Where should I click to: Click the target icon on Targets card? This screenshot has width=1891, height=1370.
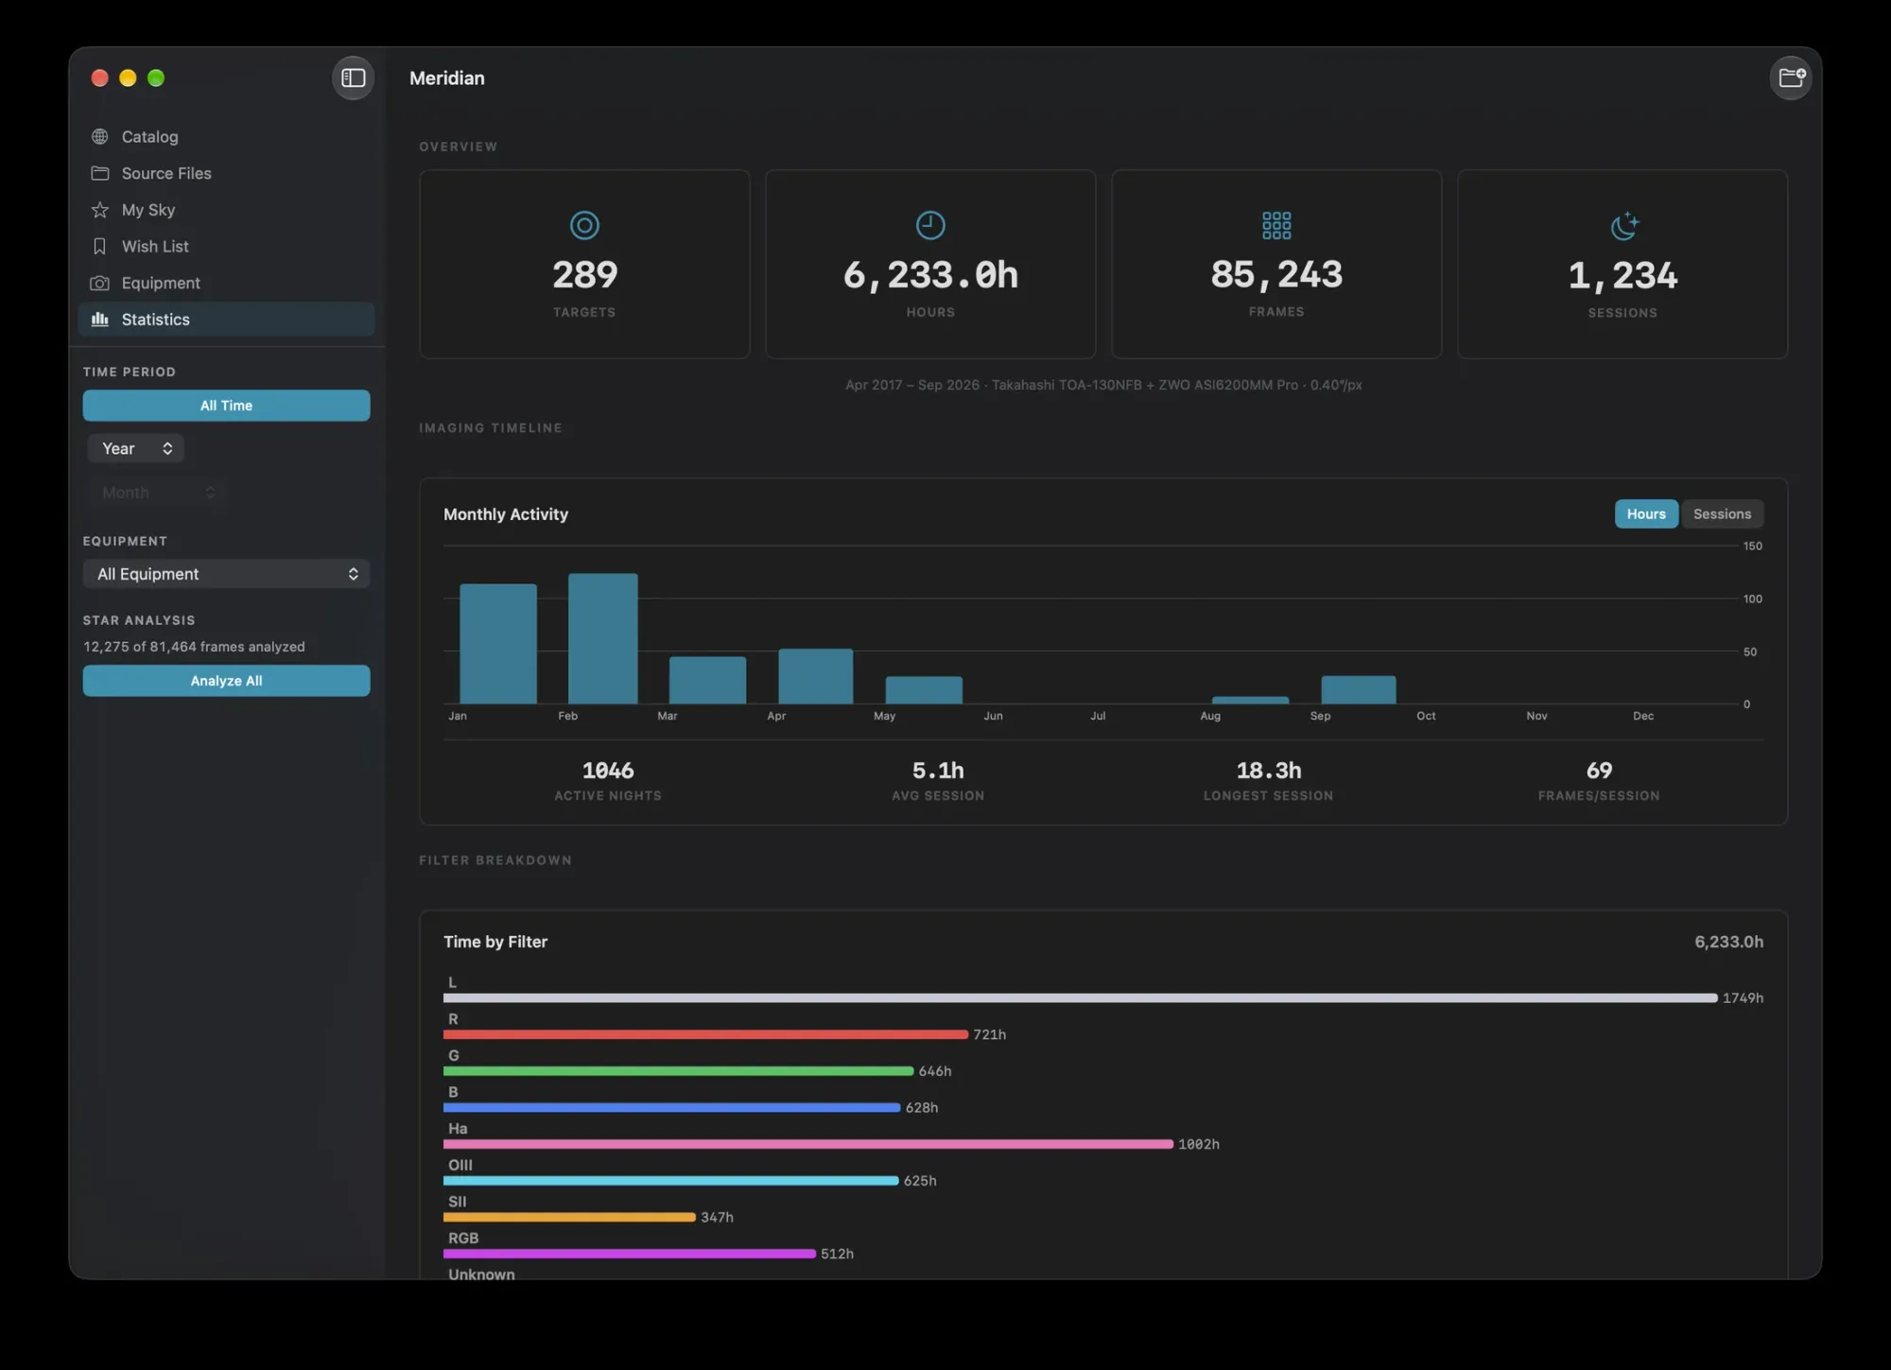click(x=584, y=225)
